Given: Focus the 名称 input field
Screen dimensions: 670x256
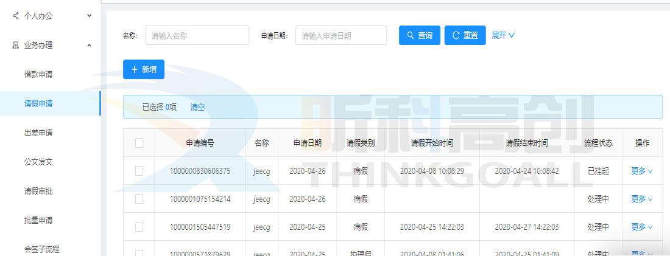Looking at the screenshot, I should tap(197, 35).
